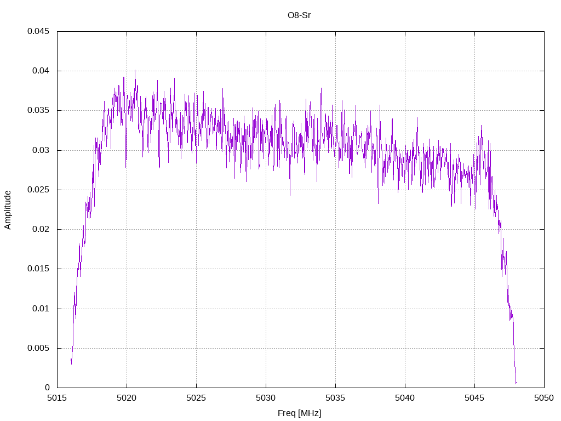Click the x-axis tick label 5015
The height and width of the screenshot is (421, 561).
(57, 398)
